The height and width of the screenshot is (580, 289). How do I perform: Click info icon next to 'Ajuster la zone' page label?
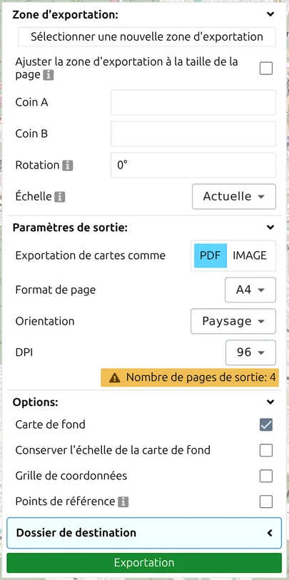[x=49, y=76]
